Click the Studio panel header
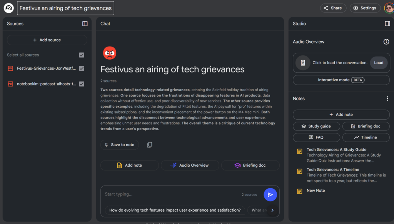This screenshot has height=224, width=394. (x=299, y=23)
